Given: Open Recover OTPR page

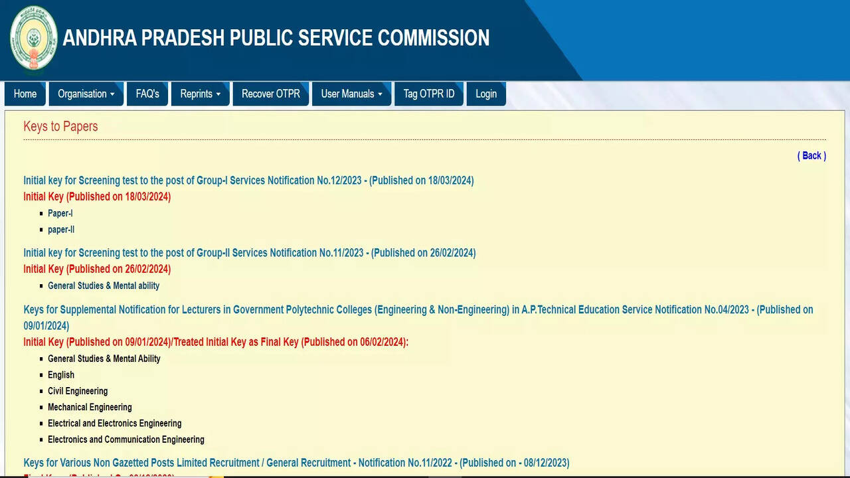Looking at the screenshot, I should point(270,94).
